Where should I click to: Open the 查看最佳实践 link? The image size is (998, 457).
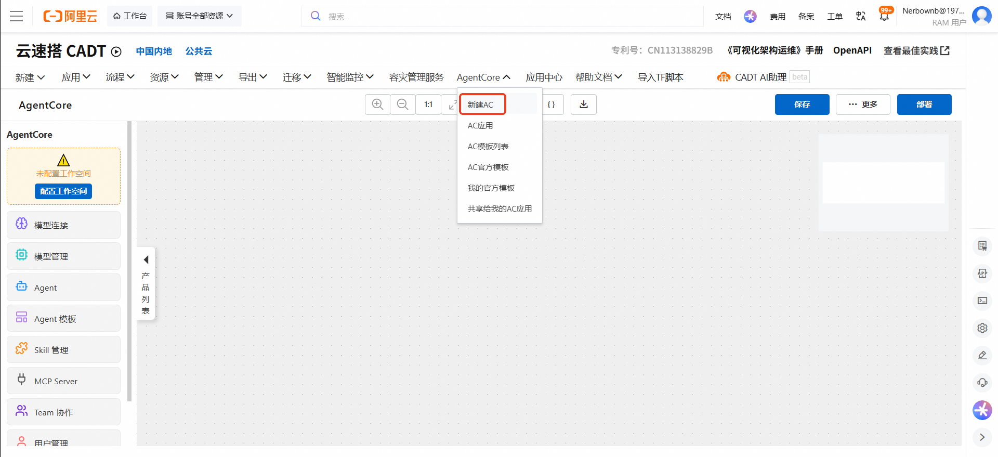pos(917,50)
